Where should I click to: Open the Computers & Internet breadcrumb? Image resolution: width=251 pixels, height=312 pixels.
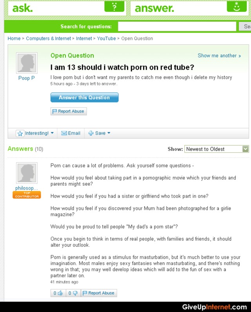coord(49,38)
